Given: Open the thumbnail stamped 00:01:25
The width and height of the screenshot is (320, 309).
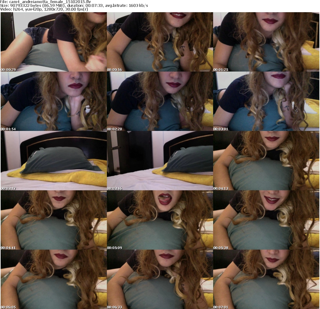Looking at the screenshot, I should tap(266, 42).
